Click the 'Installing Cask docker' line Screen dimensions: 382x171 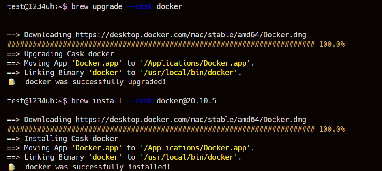pos(62,139)
